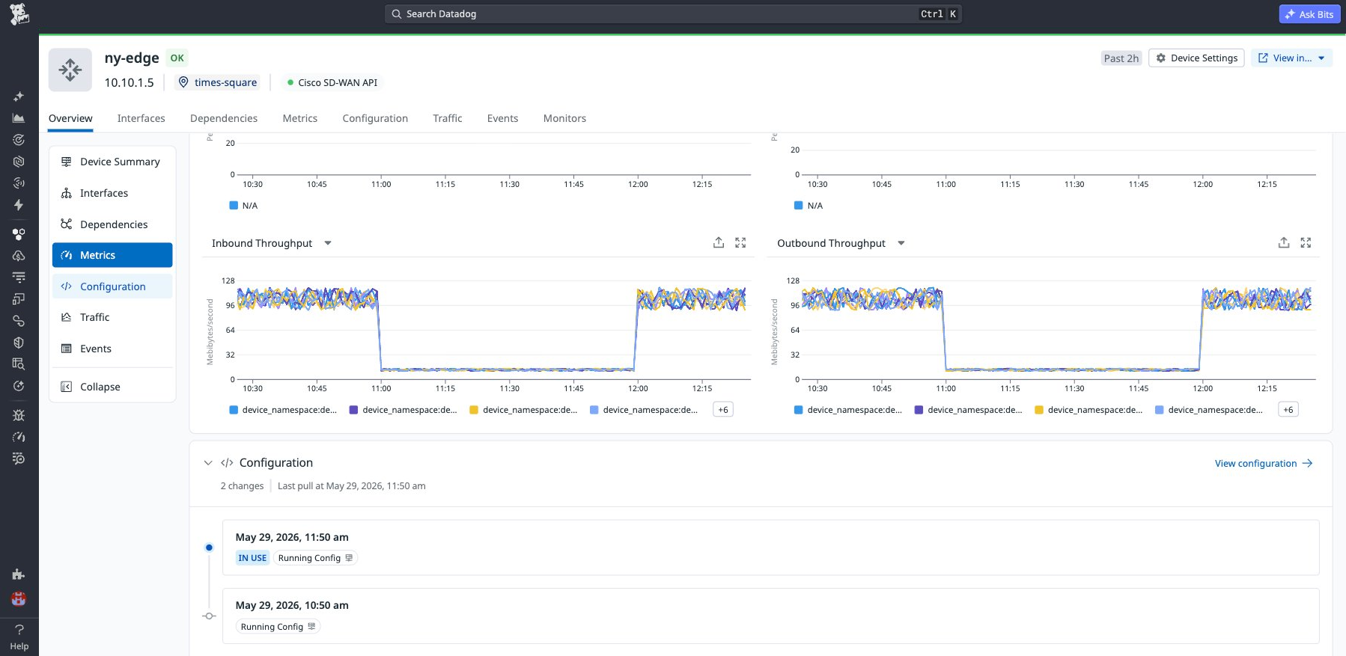Select Metrics in side navigation

click(x=112, y=255)
